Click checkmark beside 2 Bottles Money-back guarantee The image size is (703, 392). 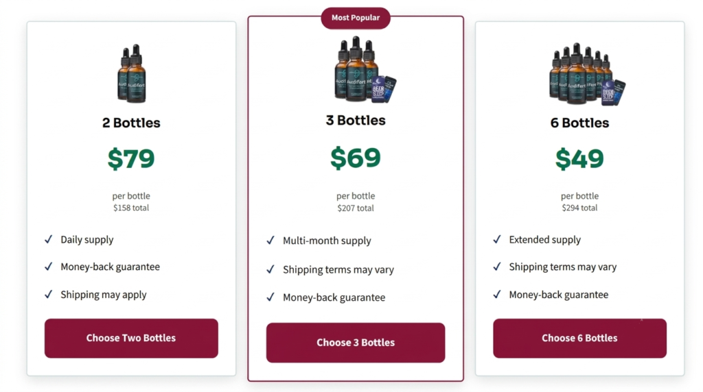[49, 267]
